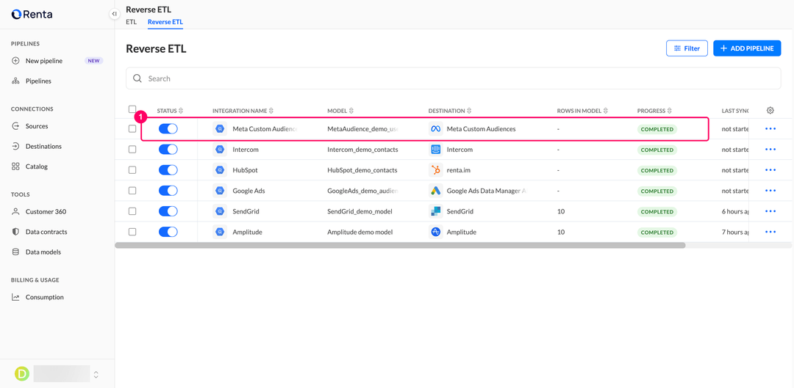This screenshot has width=794, height=388.
Task: Click the BigQuery source icon in the HubSpot row
Action: tap(220, 170)
